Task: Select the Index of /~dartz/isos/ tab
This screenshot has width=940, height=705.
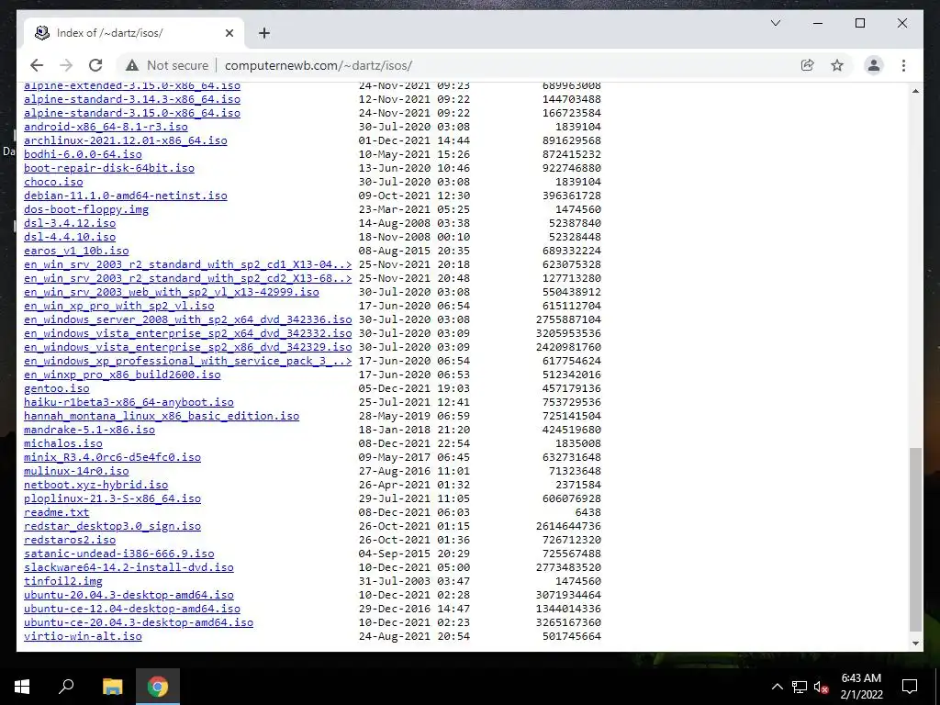Action: coord(134,33)
